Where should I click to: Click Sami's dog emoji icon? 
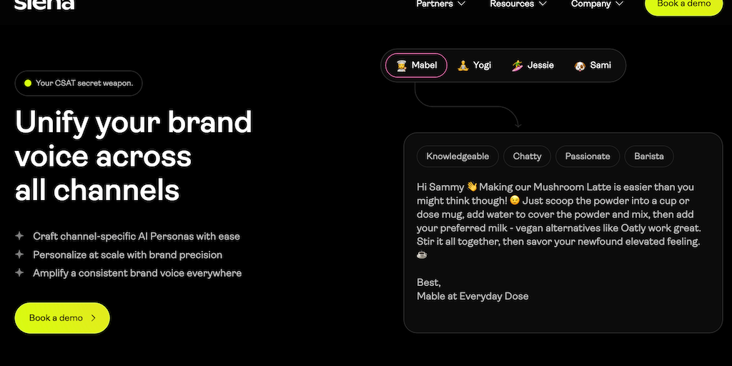[580, 66]
